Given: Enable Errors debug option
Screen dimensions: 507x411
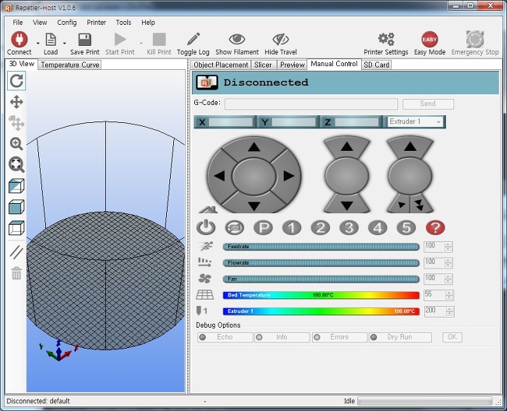Looking at the screenshot, I should click(x=339, y=337).
